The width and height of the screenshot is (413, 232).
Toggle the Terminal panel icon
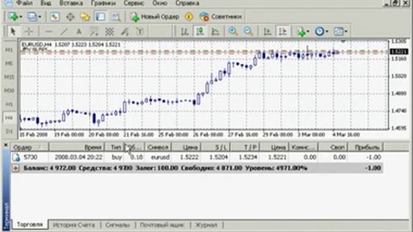pos(101,17)
